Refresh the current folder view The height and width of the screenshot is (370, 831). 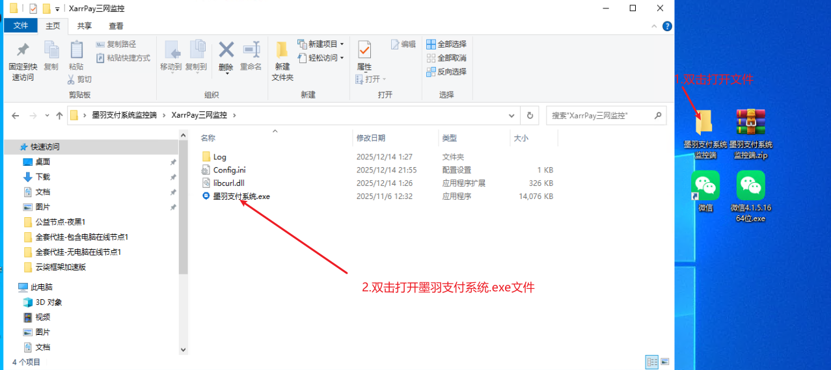(530, 116)
